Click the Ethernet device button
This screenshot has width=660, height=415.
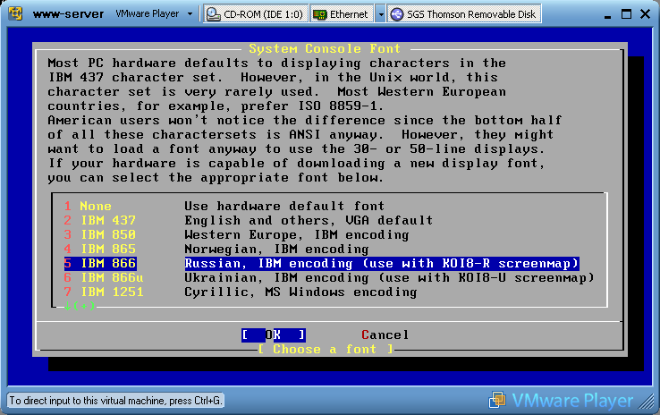pyautogui.click(x=342, y=14)
